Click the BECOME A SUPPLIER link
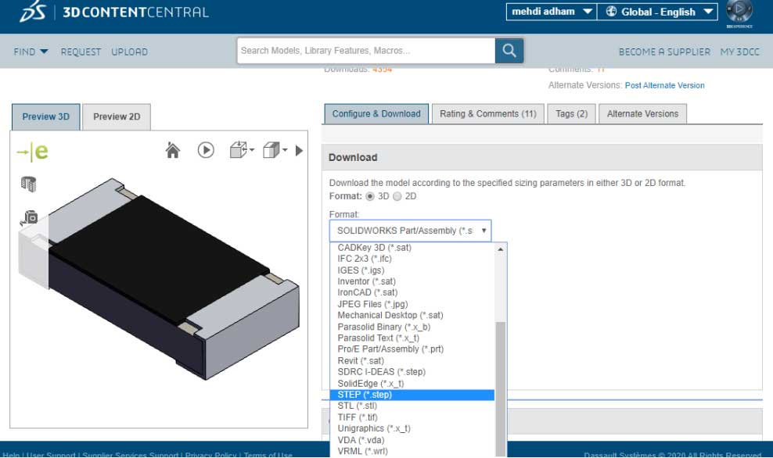This screenshot has width=773, height=458. (x=664, y=52)
